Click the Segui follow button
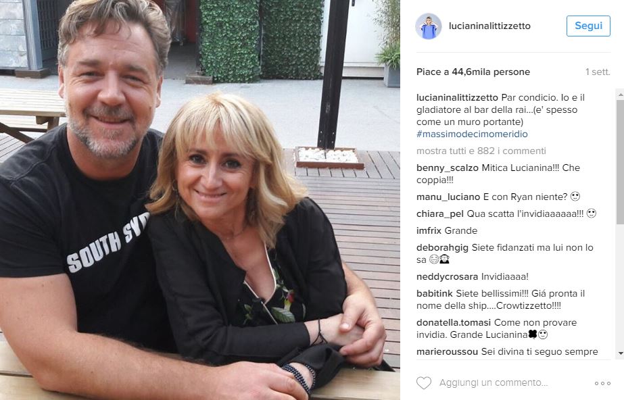 tap(588, 26)
